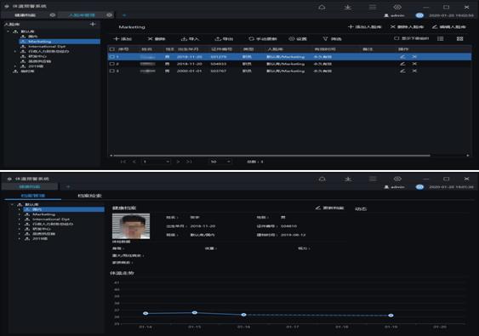Click the import icon in Marketing toolbar
This screenshot has width=479, height=336.
(x=184, y=39)
